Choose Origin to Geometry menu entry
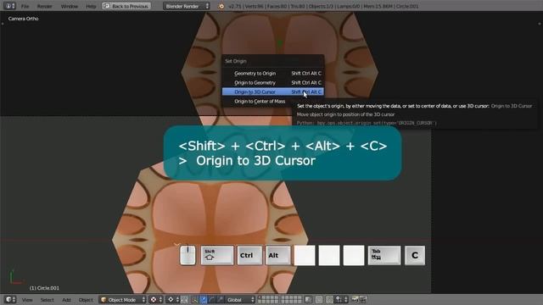 pyautogui.click(x=273, y=83)
